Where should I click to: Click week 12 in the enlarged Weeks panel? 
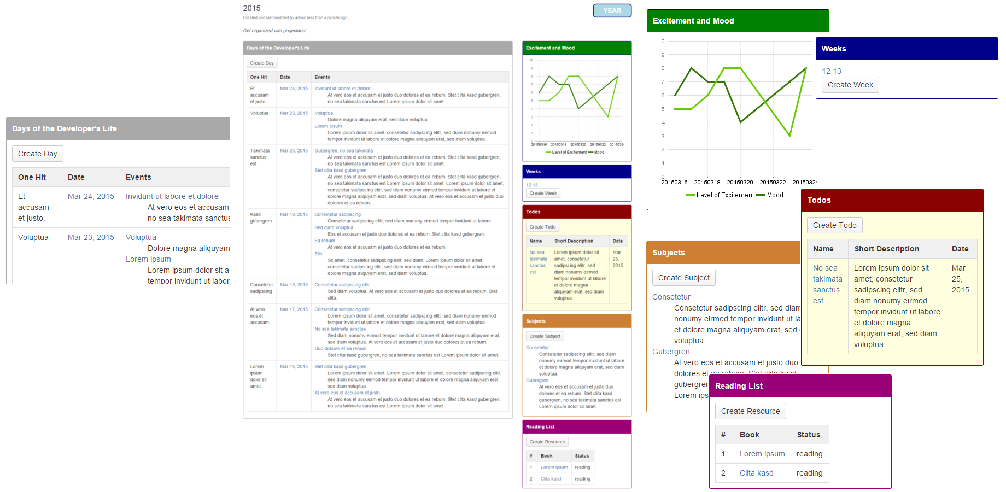click(x=826, y=71)
